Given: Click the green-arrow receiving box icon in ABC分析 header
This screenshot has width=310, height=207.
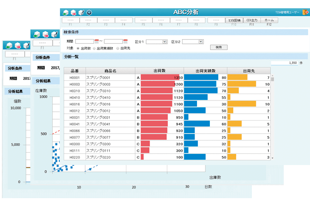Looking at the screenshot, I should (x=65, y=13).
